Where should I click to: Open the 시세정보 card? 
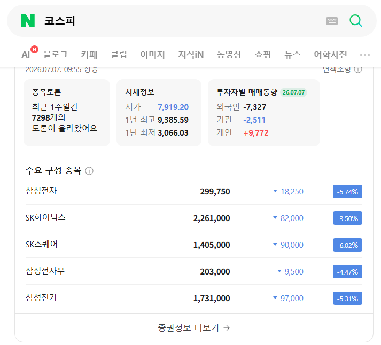[x=159, y=113]
